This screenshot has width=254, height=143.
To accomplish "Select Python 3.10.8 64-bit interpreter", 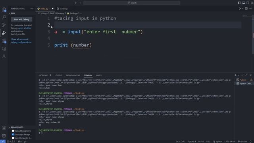I will (x=229, y=141).
